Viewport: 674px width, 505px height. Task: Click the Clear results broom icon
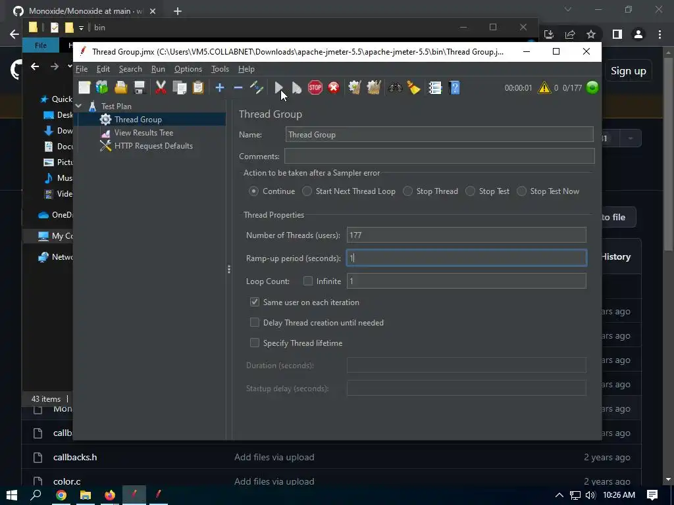[355, 87]
